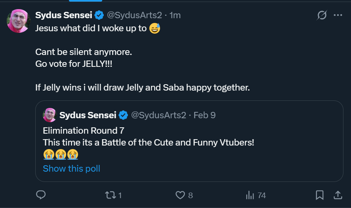Click the reply speech bubble icon
Image resolution: width=351 pixels, height=208 pixels.
click(41, 195)
